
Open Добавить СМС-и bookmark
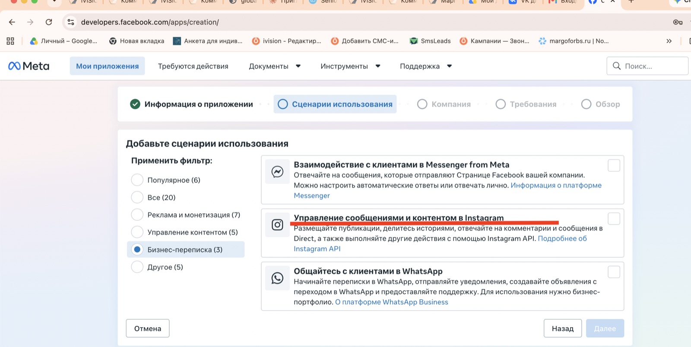pos(365,41)
